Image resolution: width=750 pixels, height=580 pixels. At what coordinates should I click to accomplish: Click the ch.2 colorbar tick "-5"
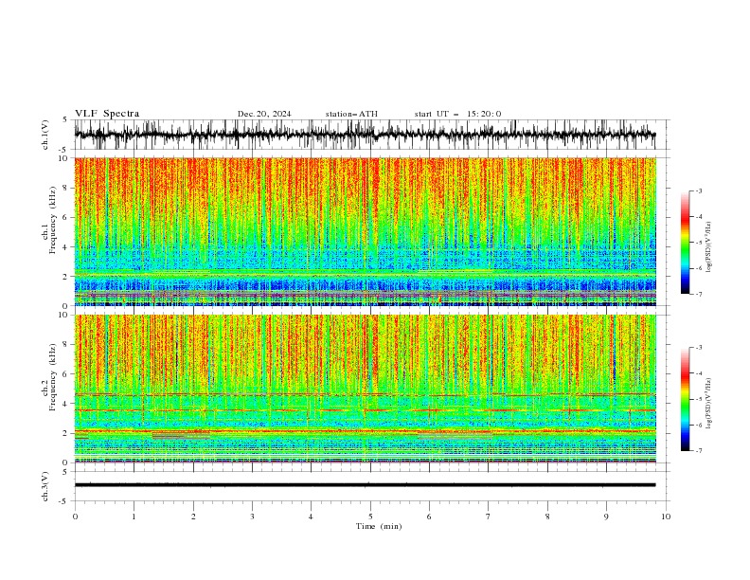coord(698,399)
